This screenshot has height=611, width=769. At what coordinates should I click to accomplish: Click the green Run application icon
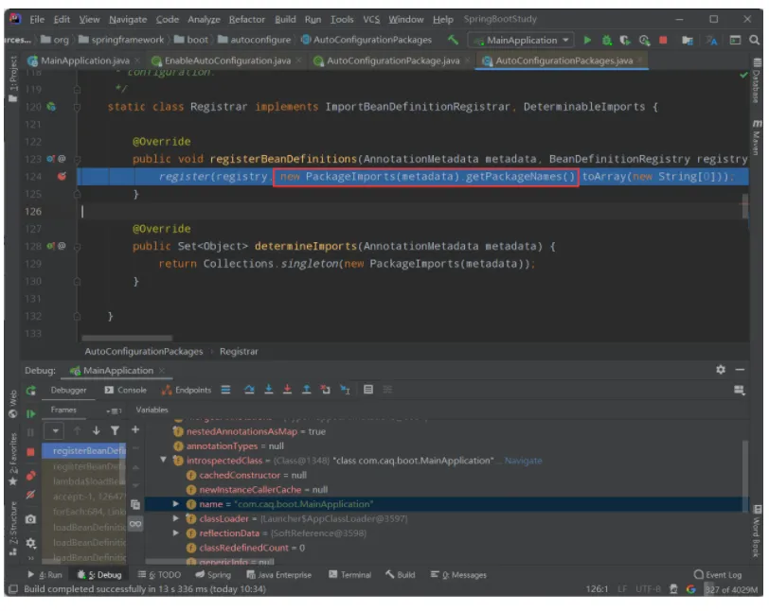[588, 41]
